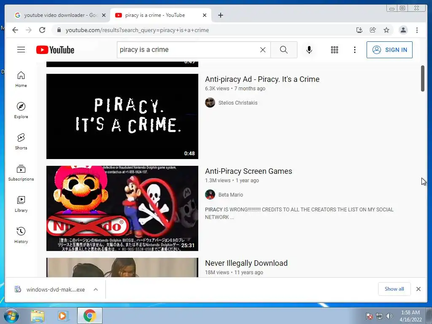
Task: Click Stelios Christakis channel avatar
Action: (210, 103)
